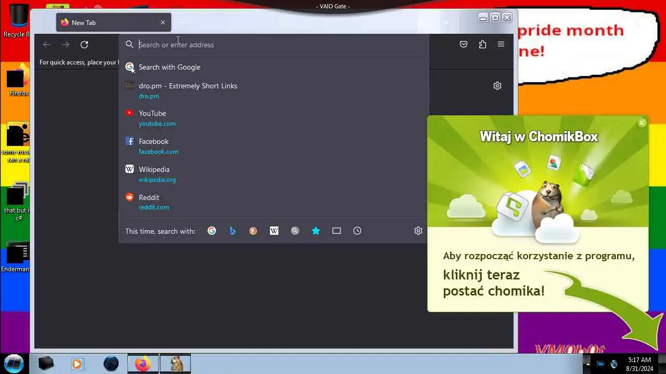Choose the gray magnifier search engine icon
This screenshot has height=374, width=666.
[x=295, y=231]
